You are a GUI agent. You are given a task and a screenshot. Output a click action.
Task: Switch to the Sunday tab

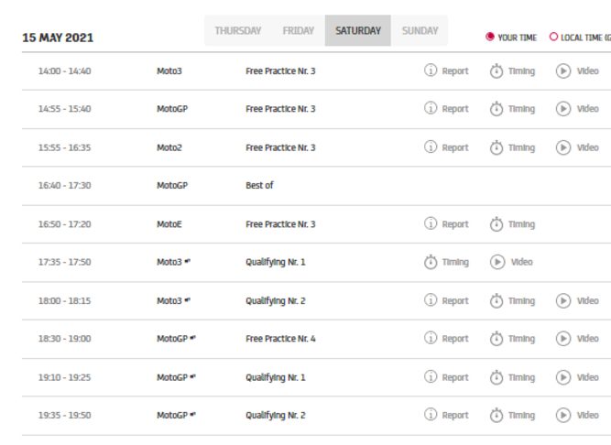point(420,31)
